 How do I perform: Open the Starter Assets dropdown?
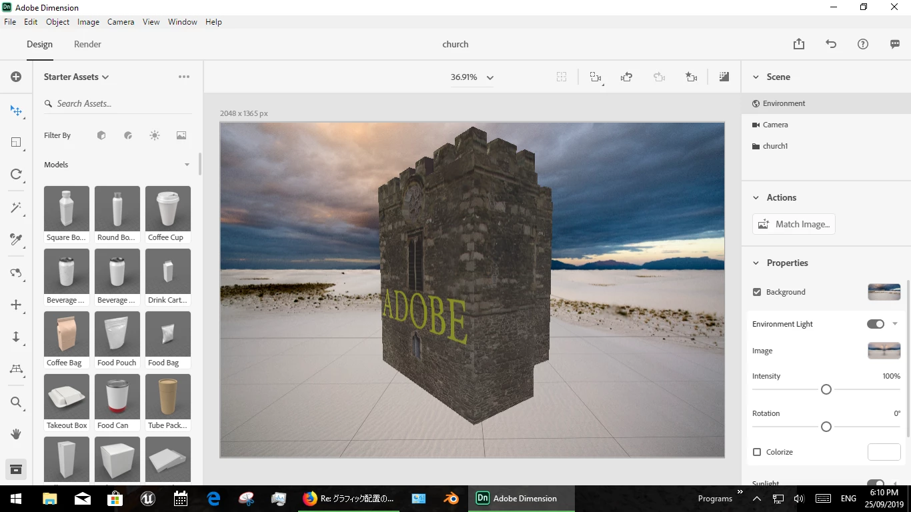click(77, 77)
